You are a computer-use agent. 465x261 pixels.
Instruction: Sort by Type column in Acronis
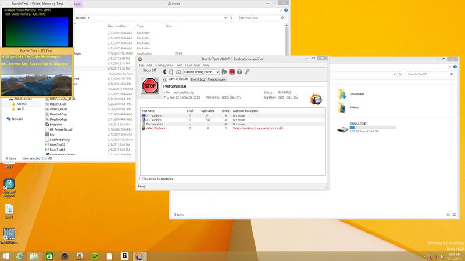coord(140,26)
